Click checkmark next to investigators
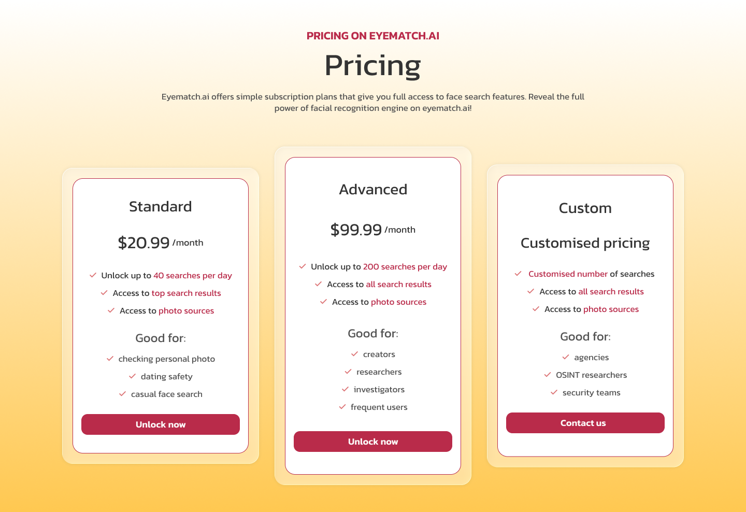This screenshot has height=512, width=746. coord(345,389)
